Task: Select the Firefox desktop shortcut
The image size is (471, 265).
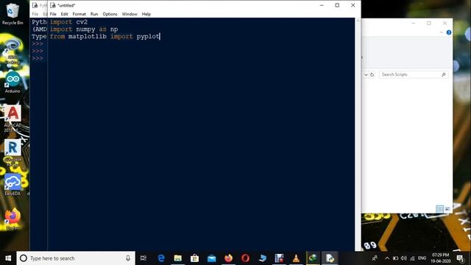Action: tap(13, 219)
